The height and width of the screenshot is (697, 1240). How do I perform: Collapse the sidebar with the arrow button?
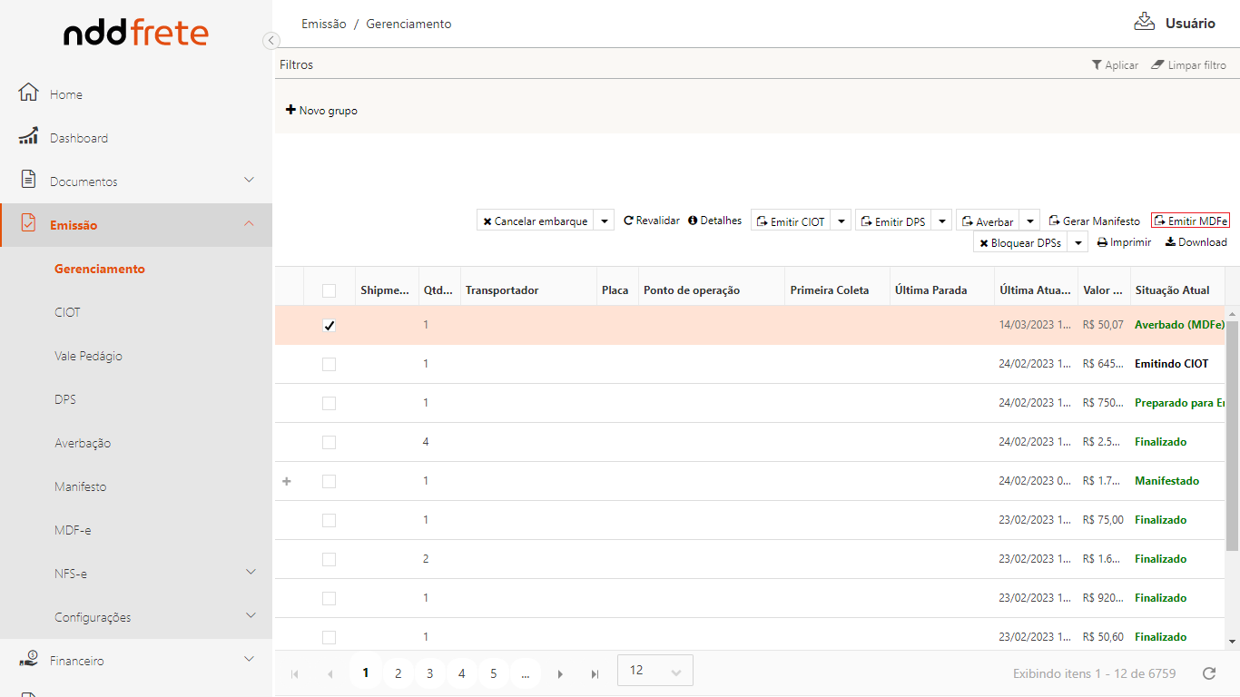pos(271,40)
